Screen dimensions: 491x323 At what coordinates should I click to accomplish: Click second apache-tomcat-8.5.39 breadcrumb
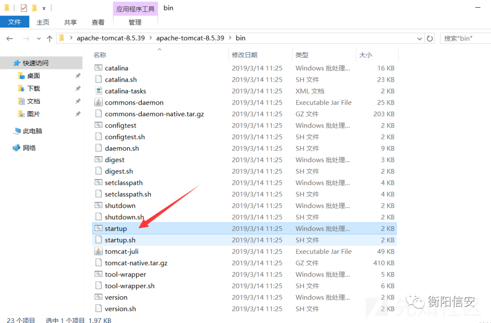[x=190, y=38]
